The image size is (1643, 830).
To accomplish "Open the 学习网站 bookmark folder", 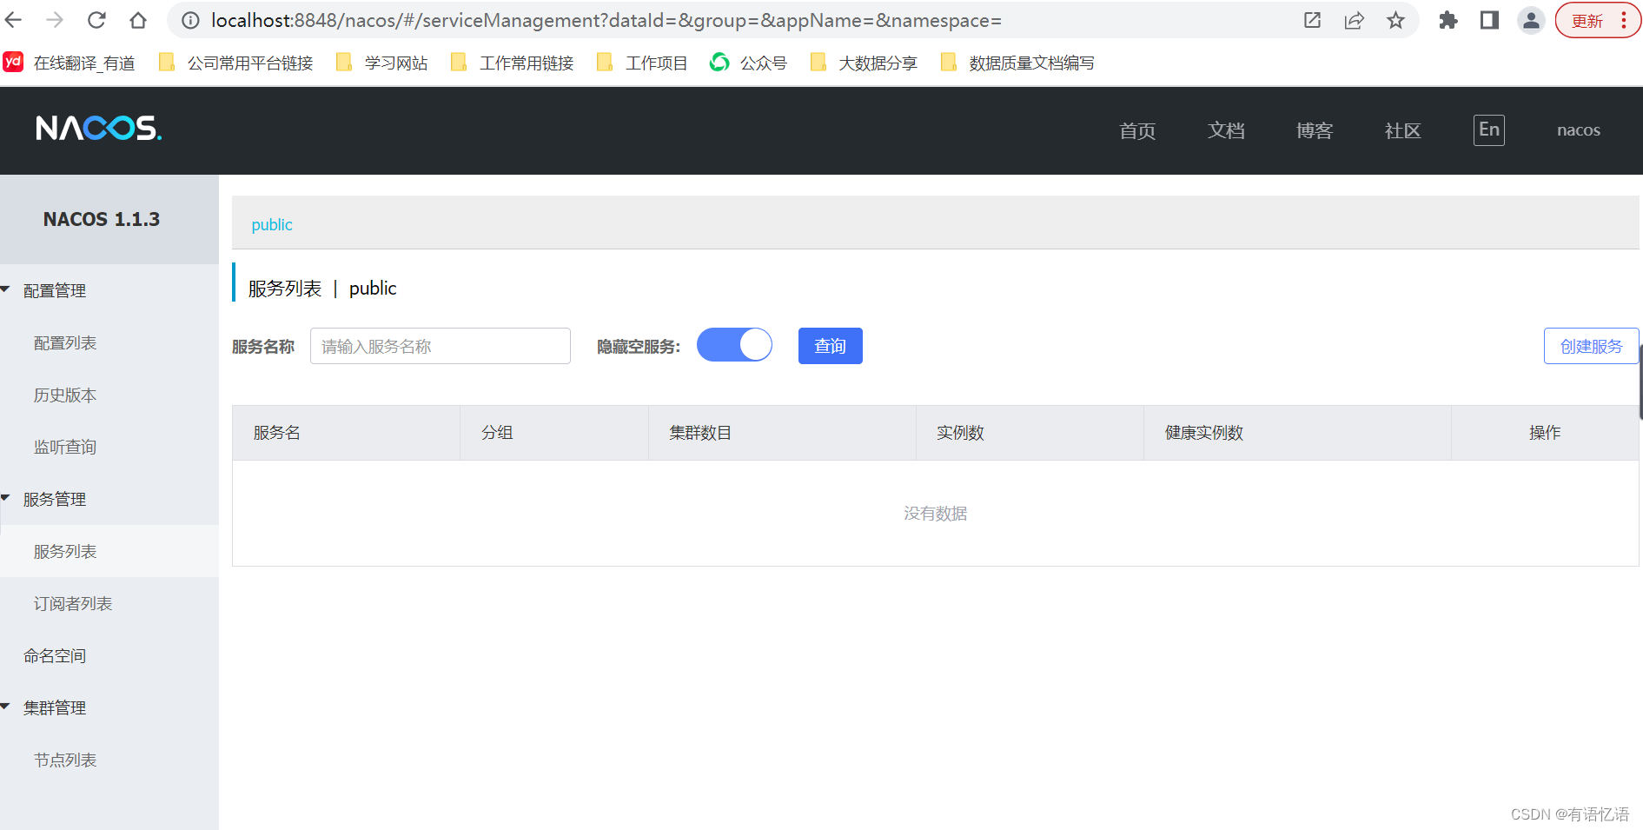I will [382, 63].
